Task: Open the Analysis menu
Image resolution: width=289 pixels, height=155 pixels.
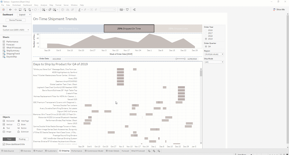Action: (44, 5)
